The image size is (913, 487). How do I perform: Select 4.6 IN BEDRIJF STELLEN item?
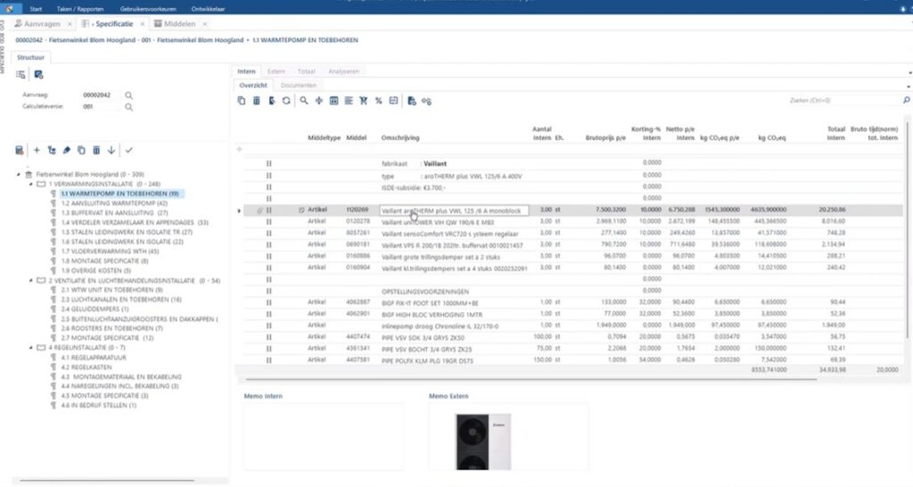pyautogui.click(x=98, y=406)
